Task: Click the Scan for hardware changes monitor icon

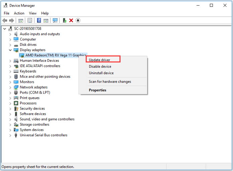Action: click(55, 20)
